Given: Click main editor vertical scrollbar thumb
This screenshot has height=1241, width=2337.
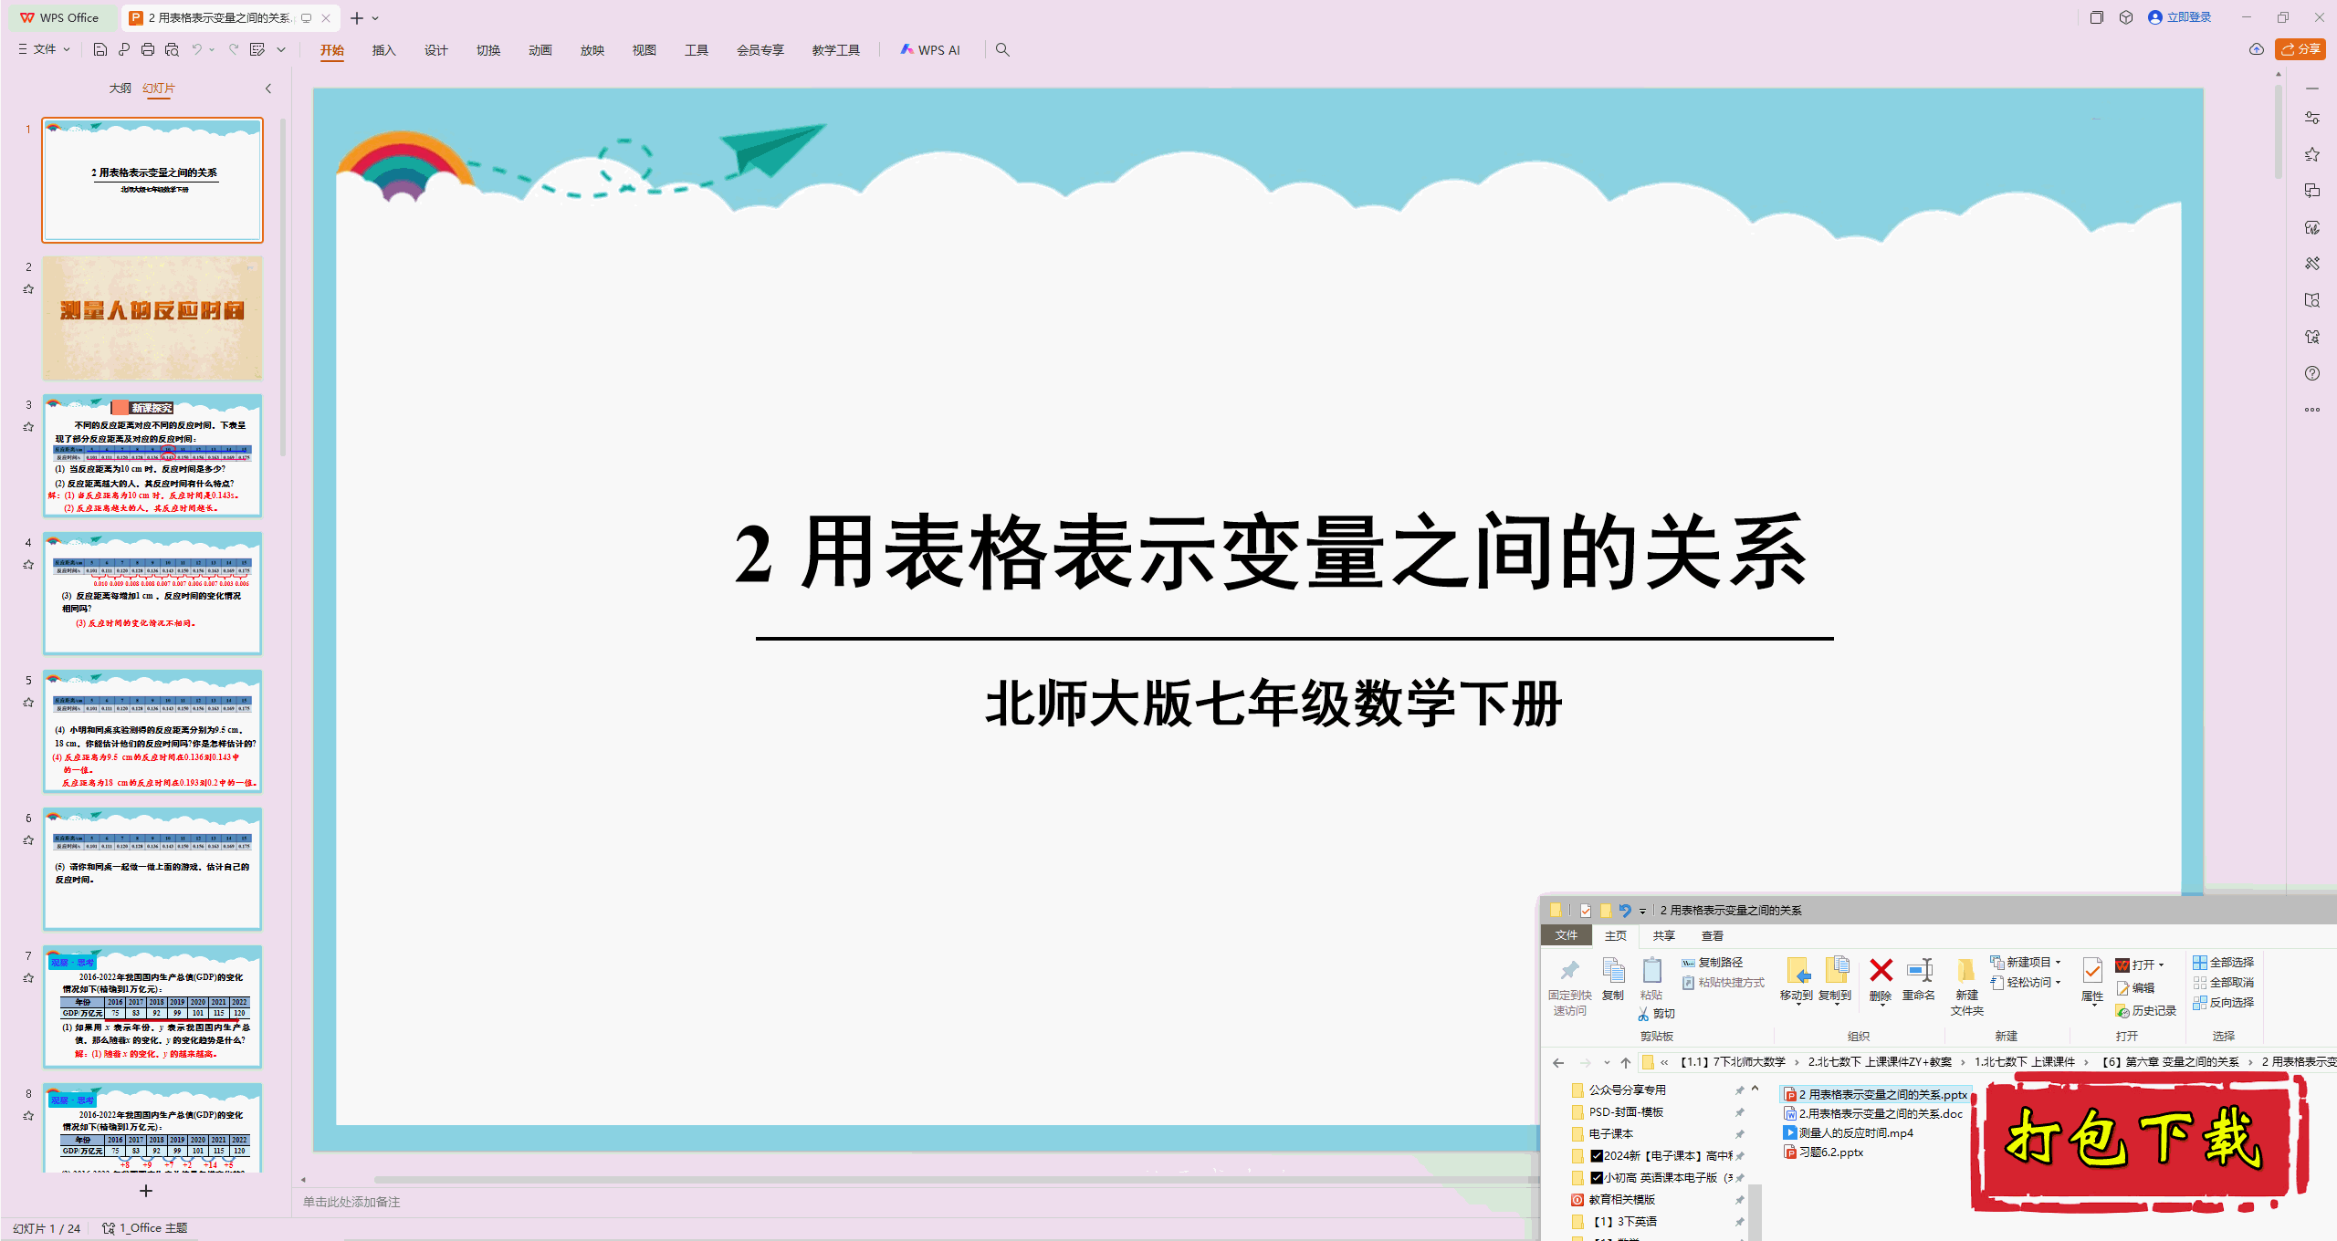Looking at the screenshot, I should 2279,132.
